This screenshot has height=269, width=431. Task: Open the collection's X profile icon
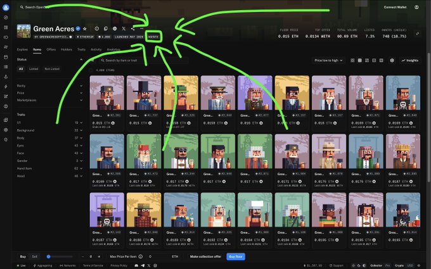coord(124,28)
